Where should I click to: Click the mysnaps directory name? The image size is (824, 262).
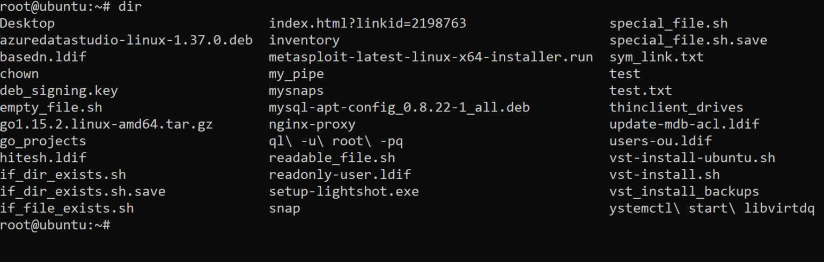coord(296,91)
